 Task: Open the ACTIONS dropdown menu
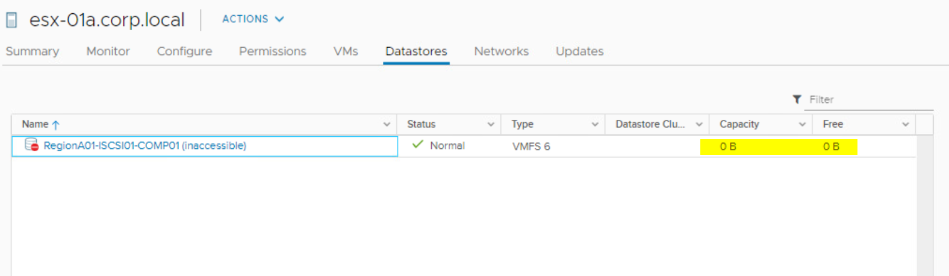click(x=252, y=19)
